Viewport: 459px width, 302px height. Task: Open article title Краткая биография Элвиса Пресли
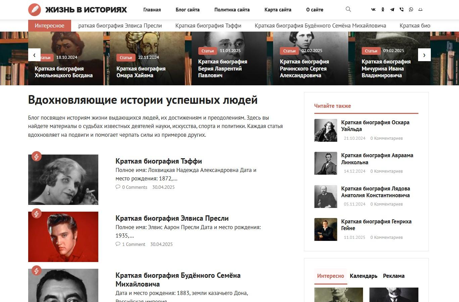click(x=172, y=218)
